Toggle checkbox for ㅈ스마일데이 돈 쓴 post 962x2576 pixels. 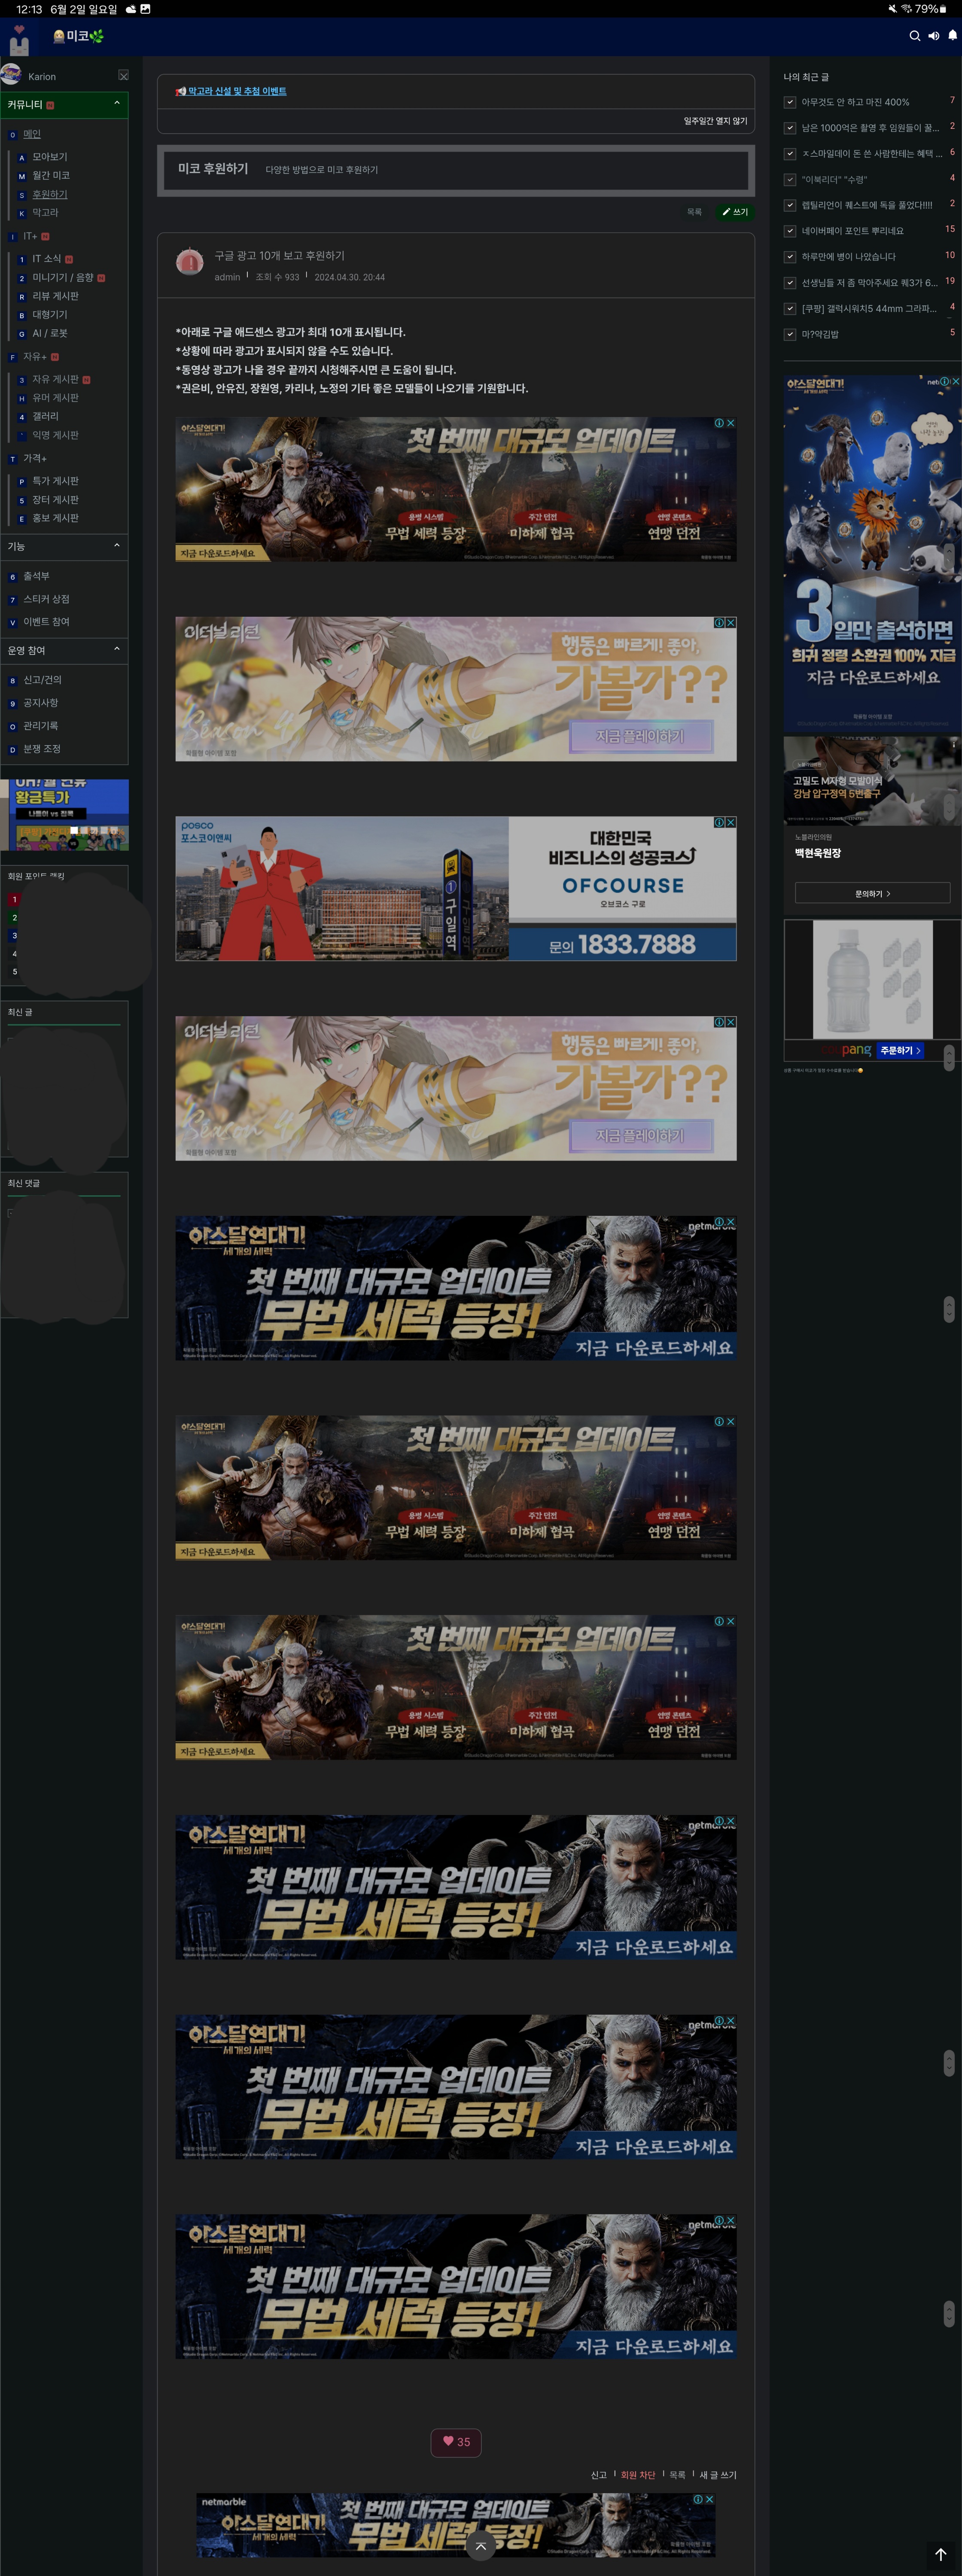click(x=790, y=154)
